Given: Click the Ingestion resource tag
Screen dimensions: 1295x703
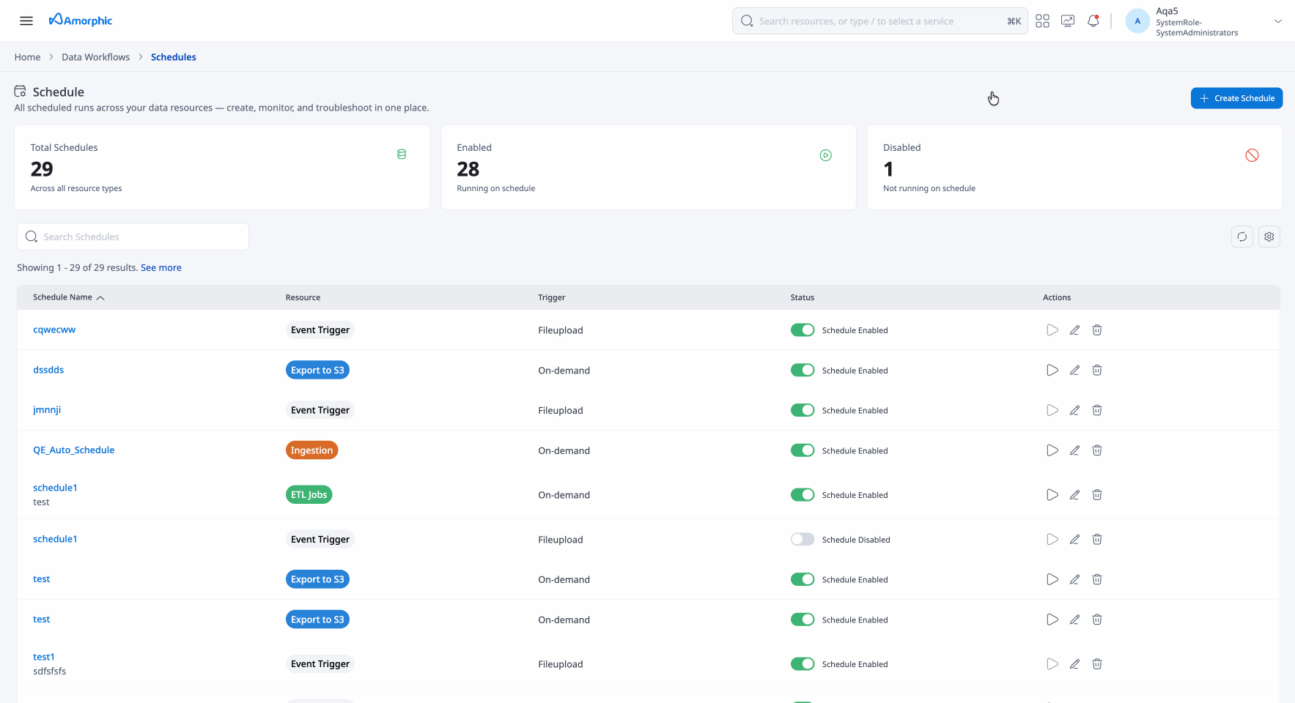Looking at the screenshot, I should (x=311, y=450).
